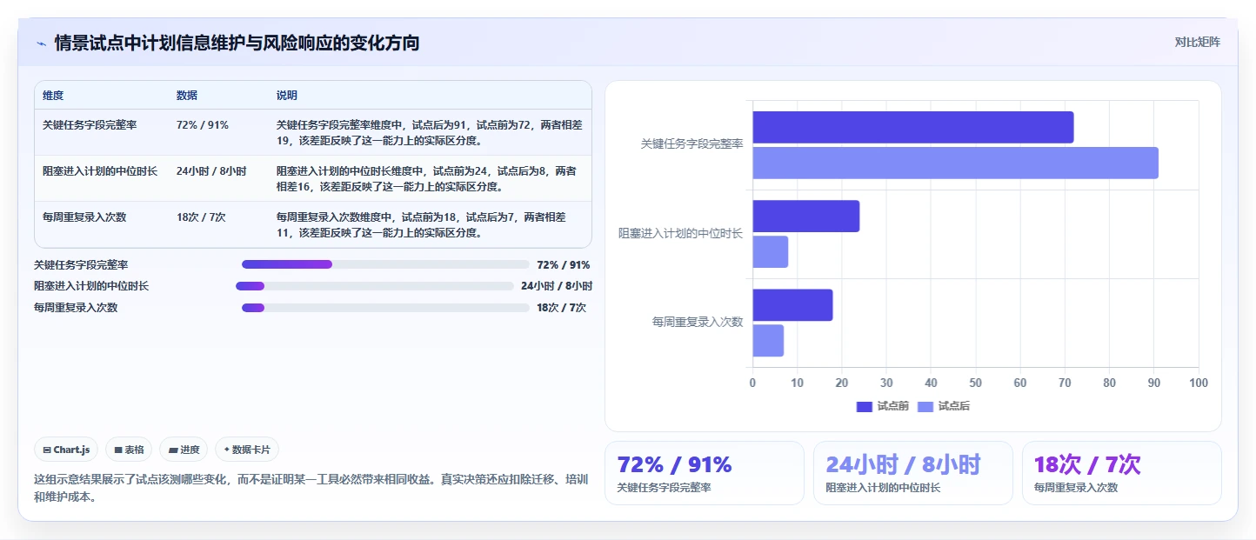Screen dimensions: 1256x540
Task: Click the 24小时 / 8小时 data card
Action: pos(913,473)
